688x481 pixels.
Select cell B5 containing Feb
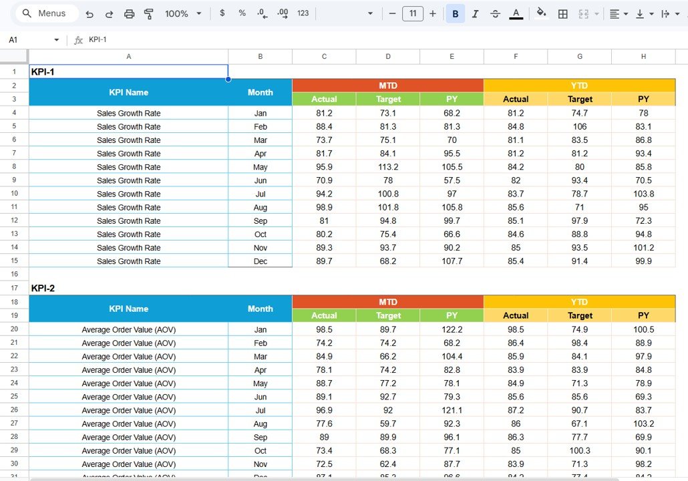click(261, 126)
